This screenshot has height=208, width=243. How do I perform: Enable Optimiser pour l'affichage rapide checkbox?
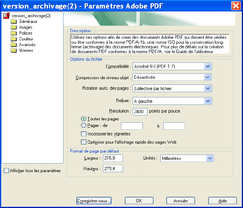pos(83,142)
